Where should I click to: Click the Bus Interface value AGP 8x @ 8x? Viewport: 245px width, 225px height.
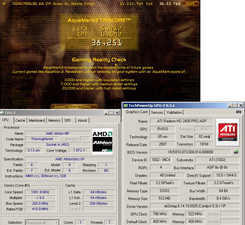217,167
